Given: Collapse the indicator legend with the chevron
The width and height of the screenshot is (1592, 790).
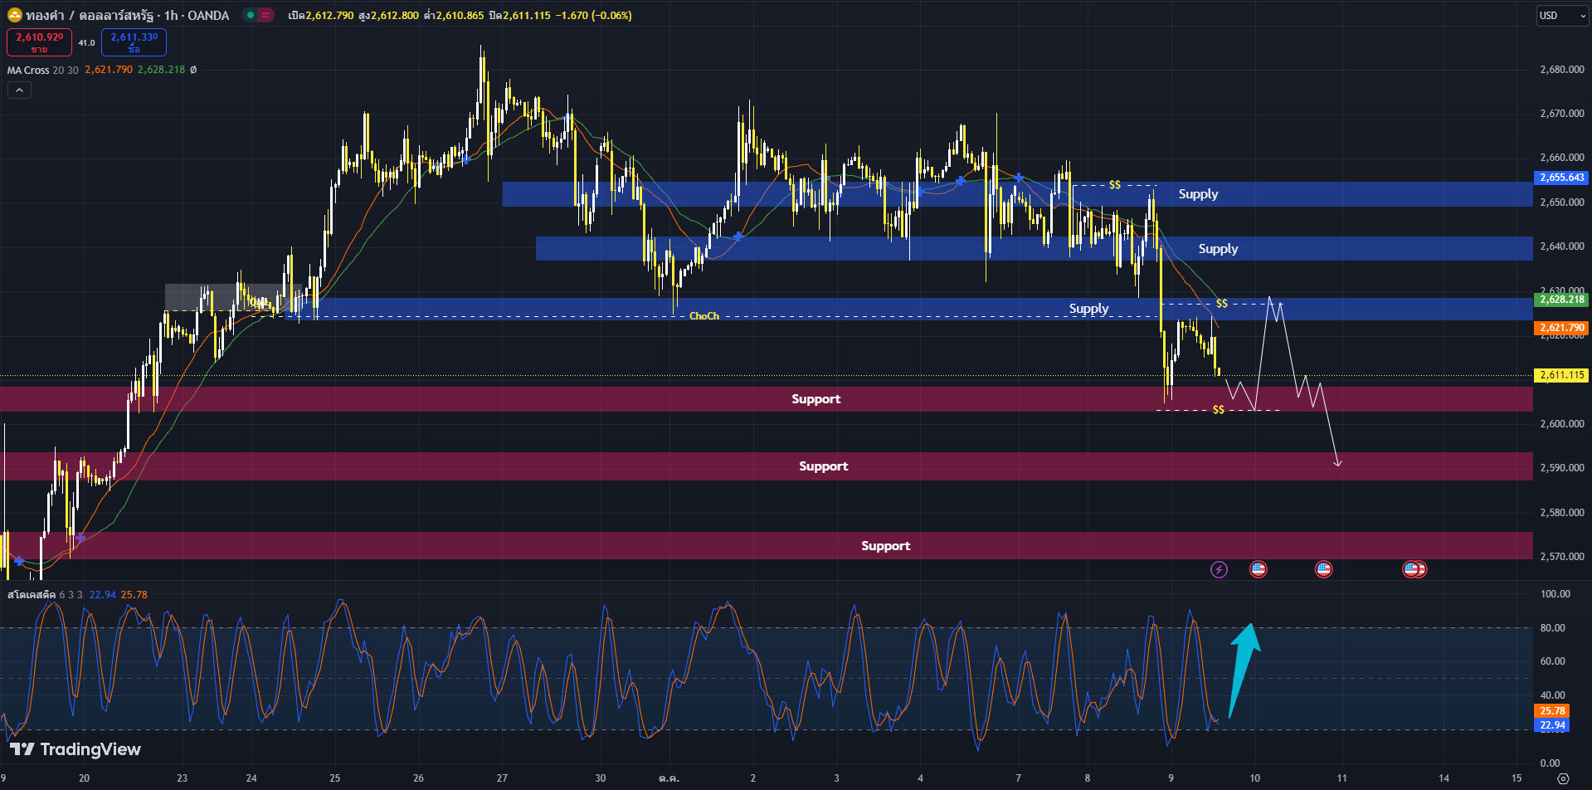Looking at the screenshot, I should tap(19, 90).
